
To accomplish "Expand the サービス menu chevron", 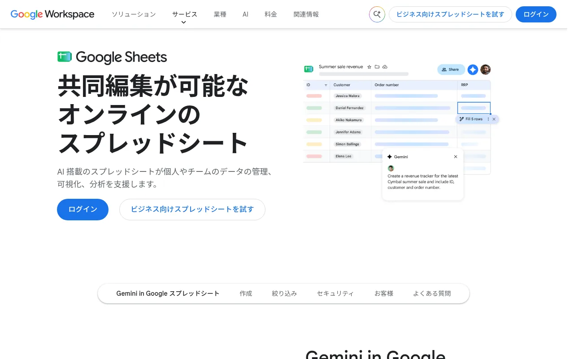I will pos(183,22).
